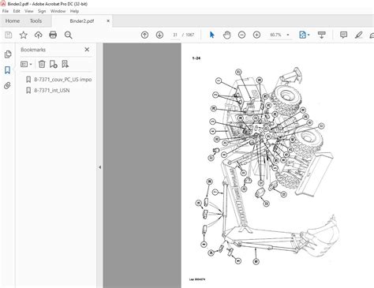
Task: Open the Edit menu
Action: pos(17,11)
